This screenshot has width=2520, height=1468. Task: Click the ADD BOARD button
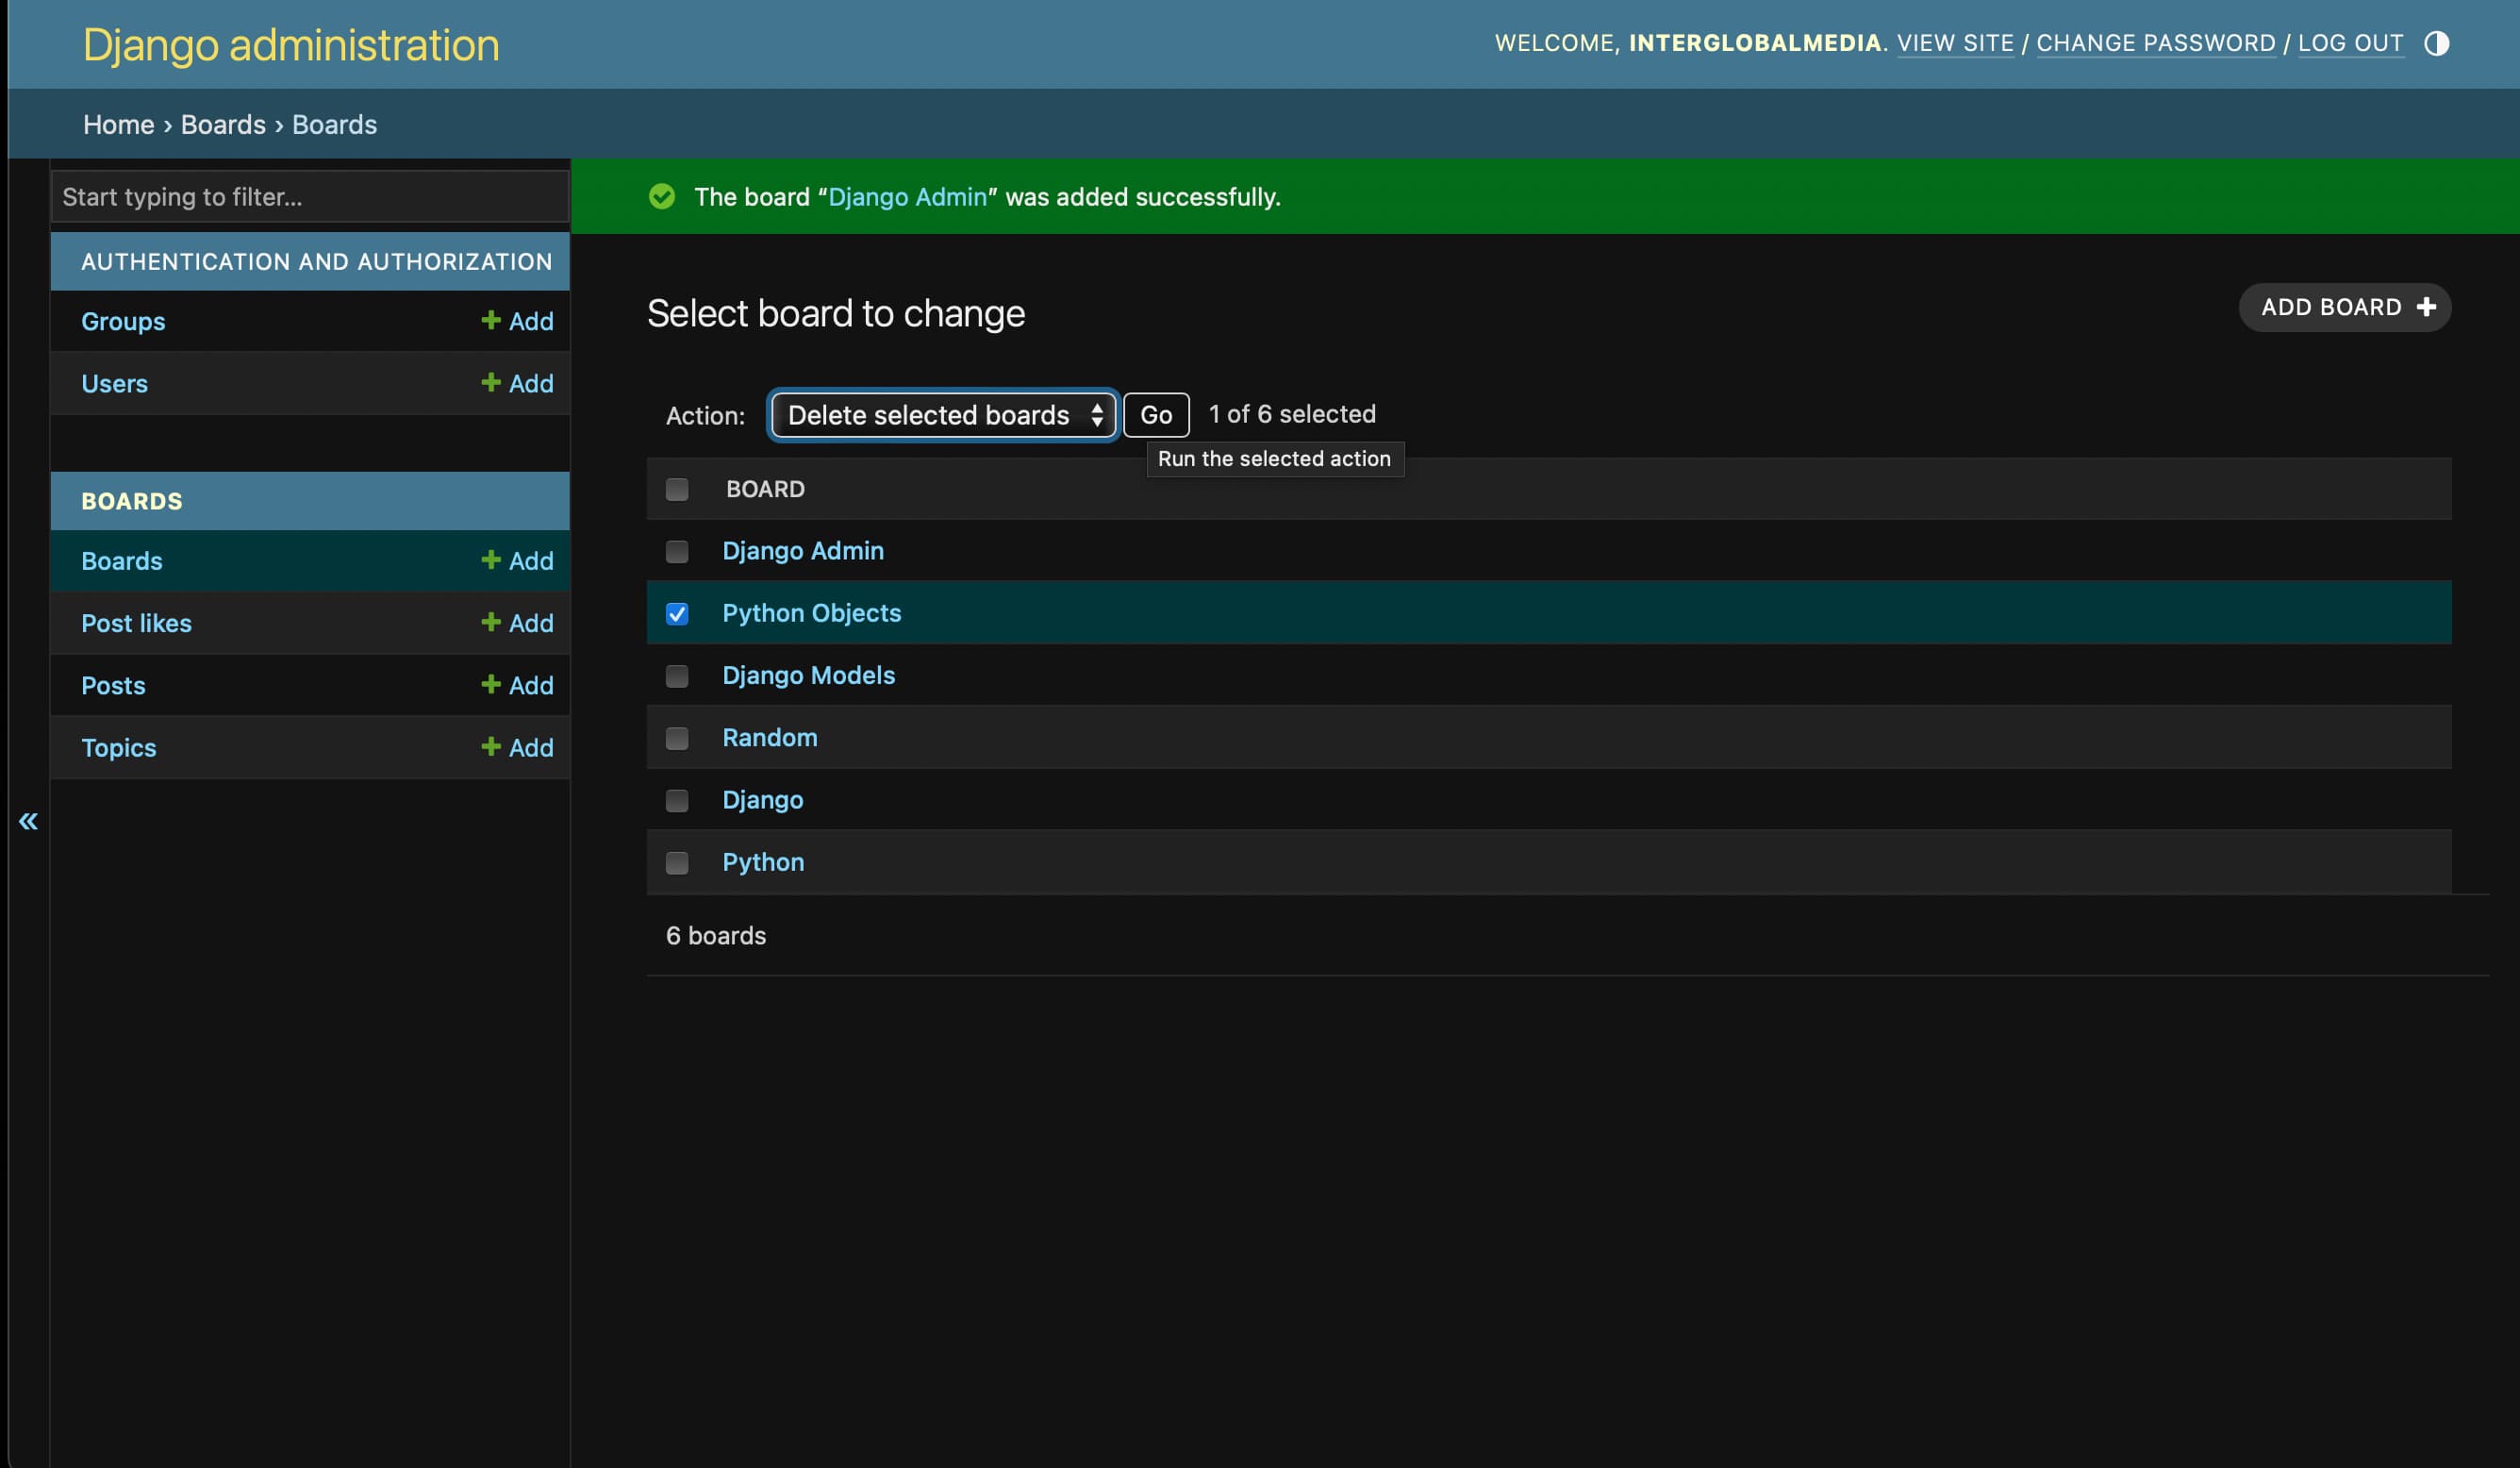(2344, 308)
